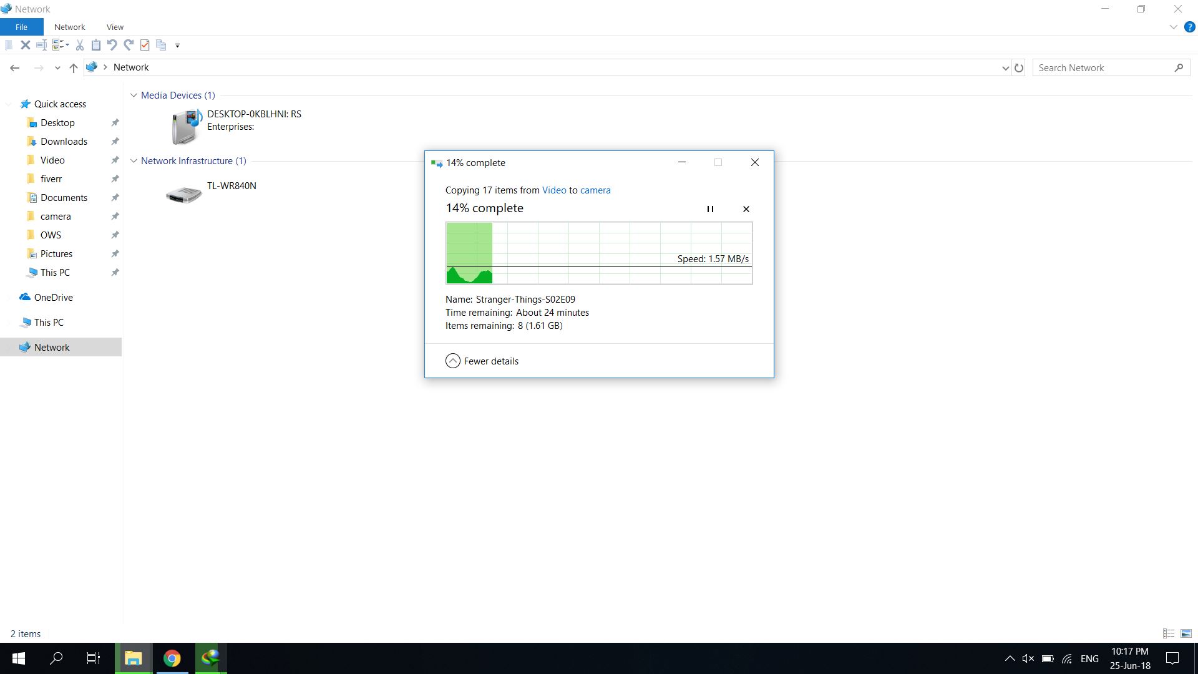1198x674 pixels.
Task: Open the fiverr folder in Quick access
Action: (51, 179)
